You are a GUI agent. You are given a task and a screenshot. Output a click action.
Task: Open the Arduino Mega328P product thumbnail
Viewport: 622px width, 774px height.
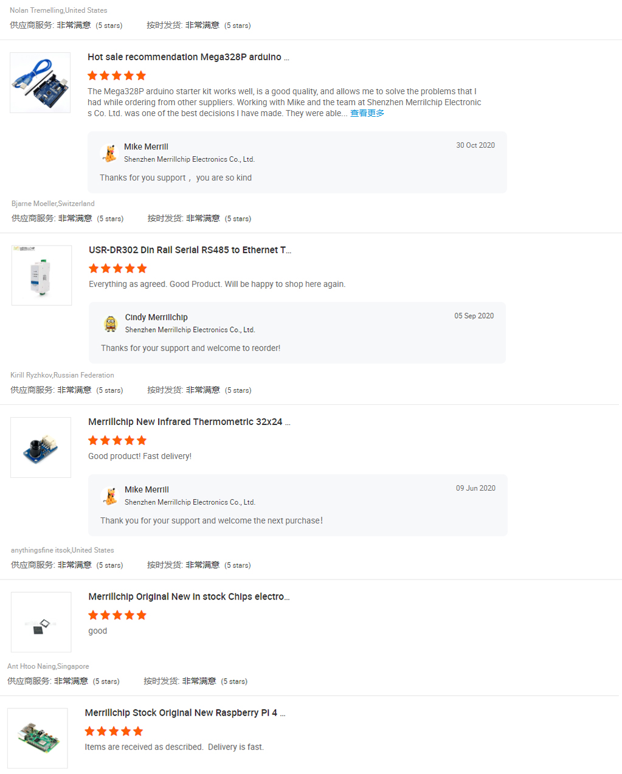click(x=40, y=83)
